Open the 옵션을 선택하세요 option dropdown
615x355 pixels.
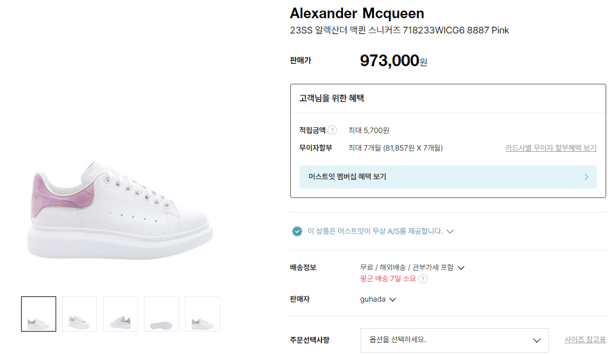tap(454, 340)
